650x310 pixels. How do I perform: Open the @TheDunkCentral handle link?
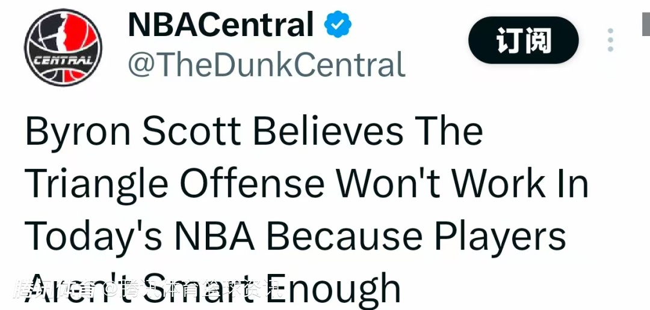[266, 64]
